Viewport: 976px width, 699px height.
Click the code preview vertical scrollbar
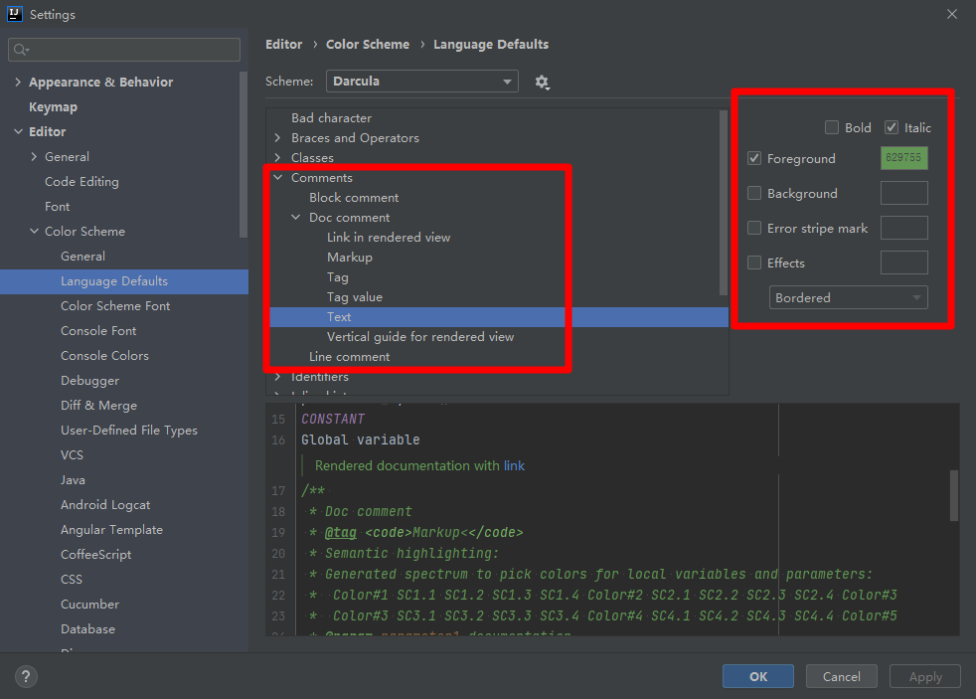pyautogui.click(x=953, y=495)
